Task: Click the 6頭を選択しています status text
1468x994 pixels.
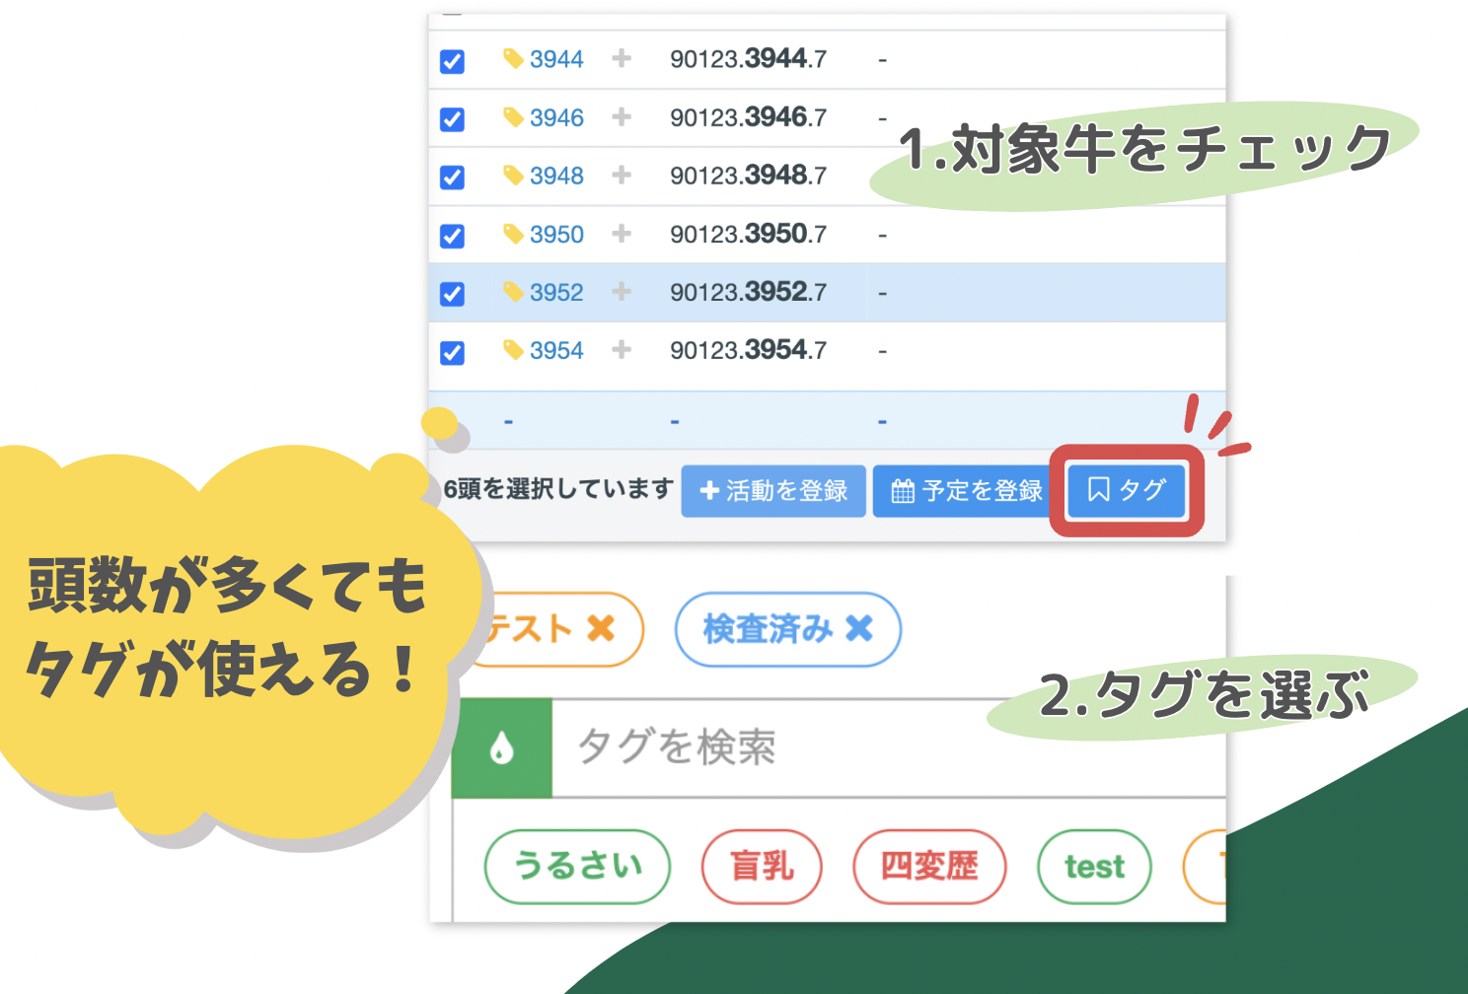Action: coord(558,489)
